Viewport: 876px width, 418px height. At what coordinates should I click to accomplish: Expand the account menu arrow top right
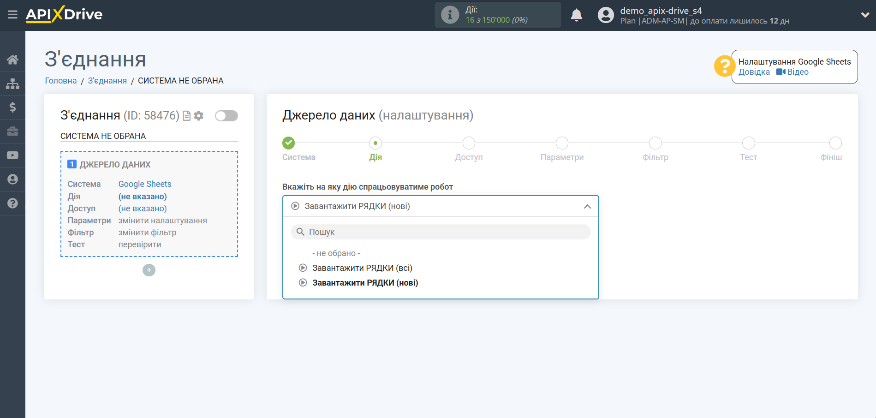(865, 14)
